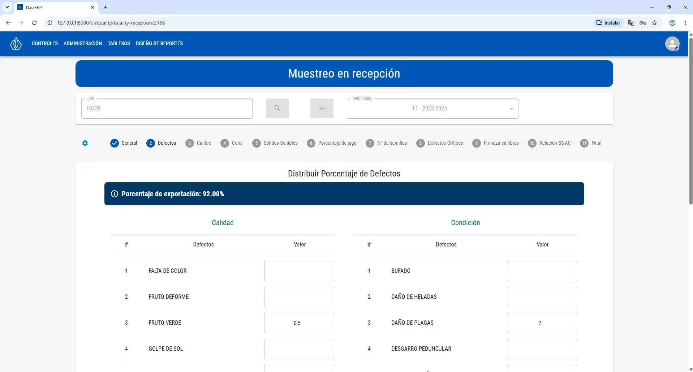The image size is (693, 372).
Task: Open the DISEÑO DE REPORTES menu
Action: tap(159, 43)
